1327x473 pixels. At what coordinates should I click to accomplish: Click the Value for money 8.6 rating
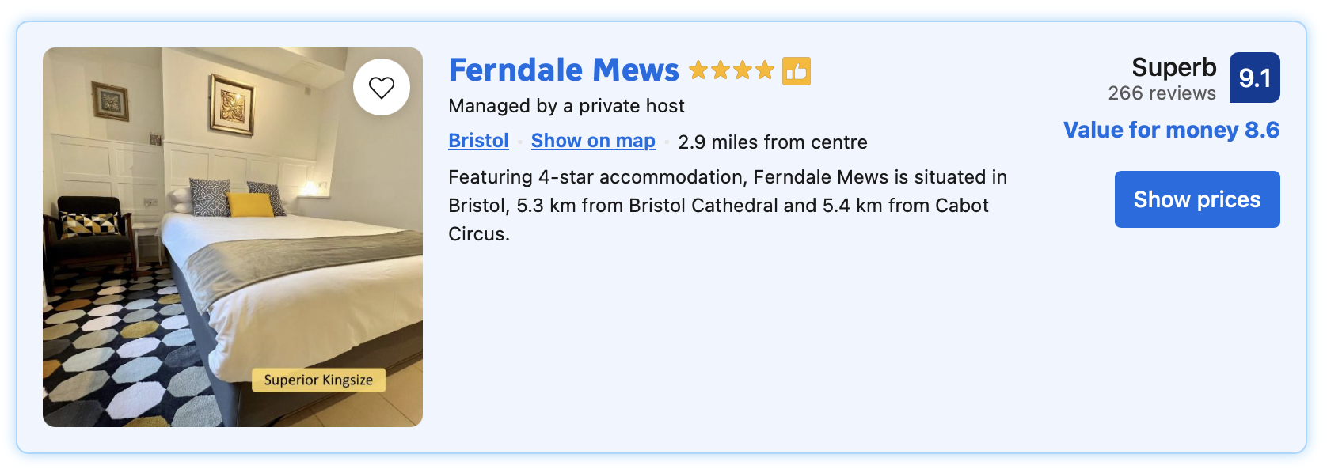[1173, 130]
